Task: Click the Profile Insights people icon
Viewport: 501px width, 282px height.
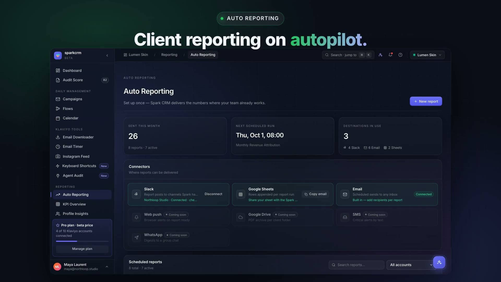Action: tap(58, 214)
